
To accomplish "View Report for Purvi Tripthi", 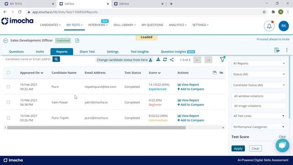I will (188, 116).
